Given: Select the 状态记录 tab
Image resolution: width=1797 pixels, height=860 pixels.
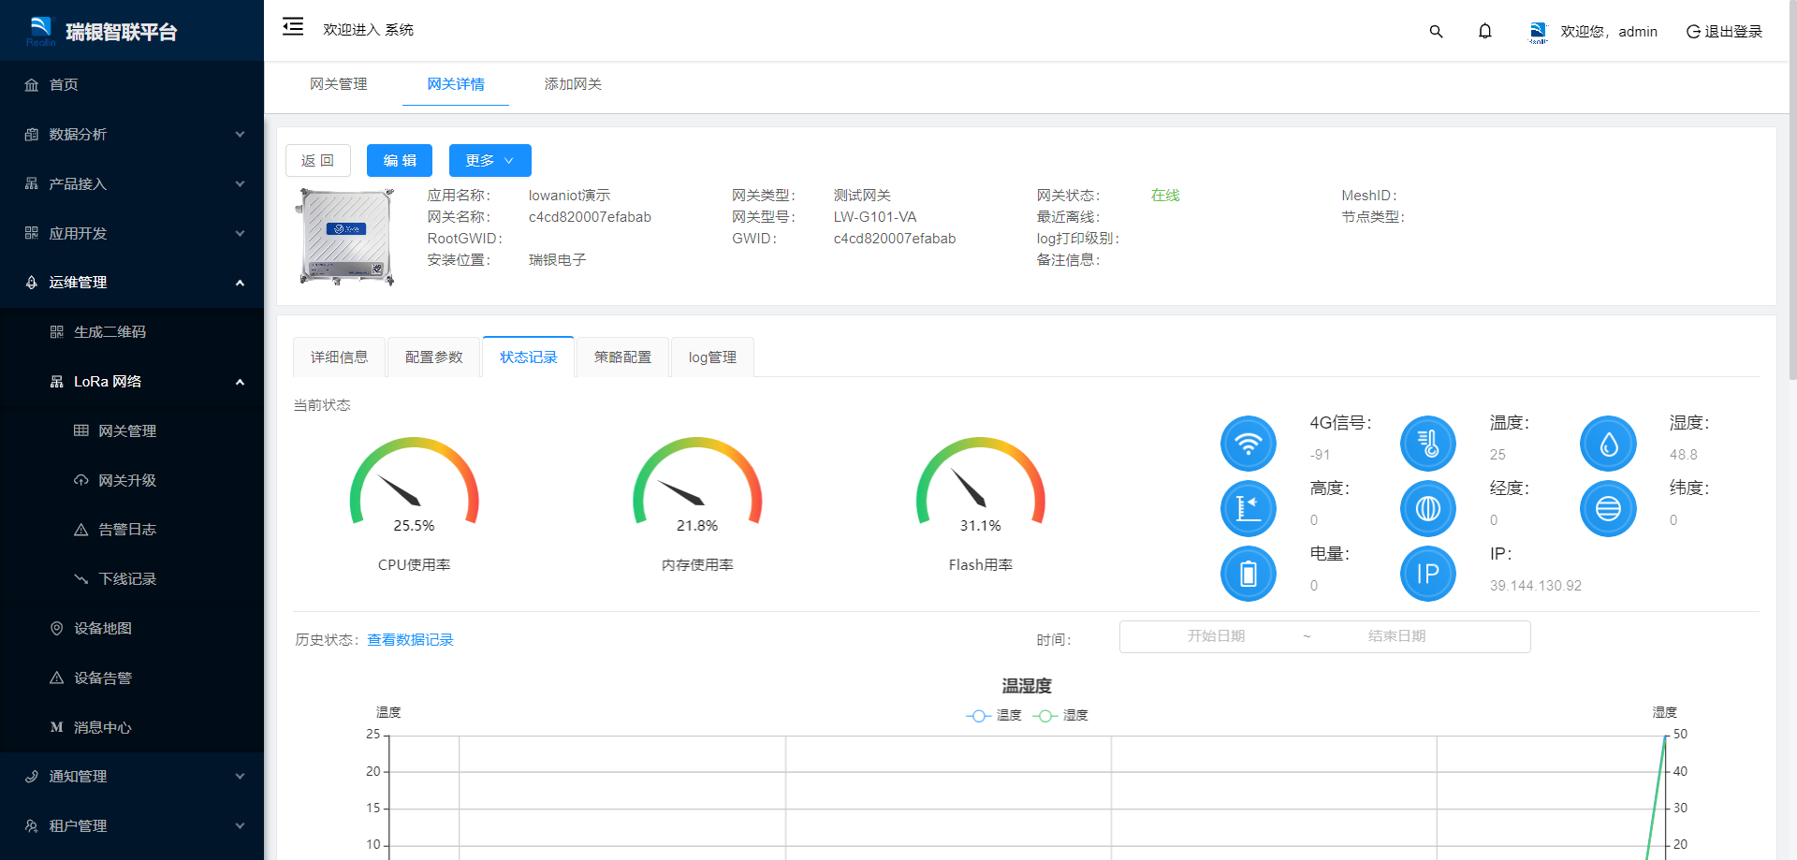Looking at the screenshot, I should 529,357.
